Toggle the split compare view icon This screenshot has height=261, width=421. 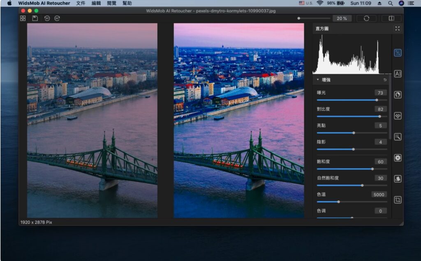391,18
